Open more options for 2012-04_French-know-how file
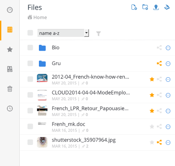 tap(168, 79)
